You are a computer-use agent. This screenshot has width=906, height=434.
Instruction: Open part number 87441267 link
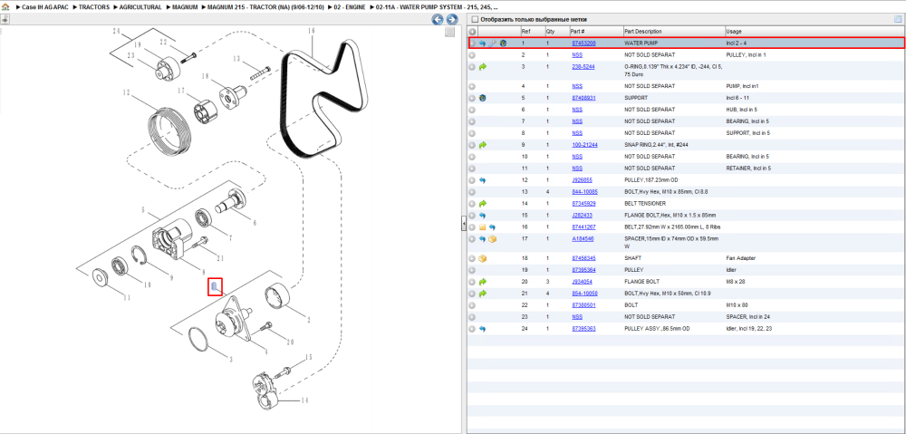583,227
